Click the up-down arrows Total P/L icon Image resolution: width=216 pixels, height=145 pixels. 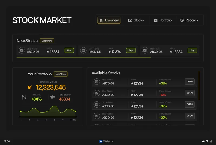click(x=24, y=97)
